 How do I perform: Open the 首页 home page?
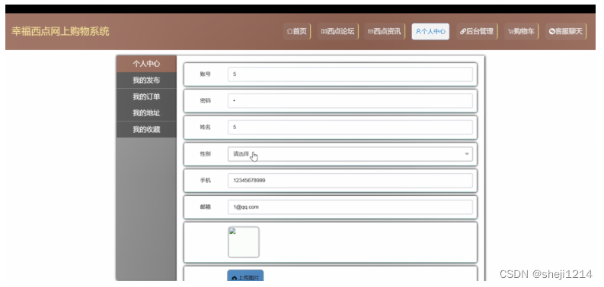click(x=296, y=31)
